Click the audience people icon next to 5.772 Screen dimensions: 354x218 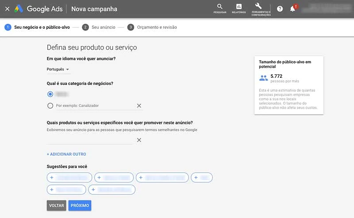[x=263, y=78]
